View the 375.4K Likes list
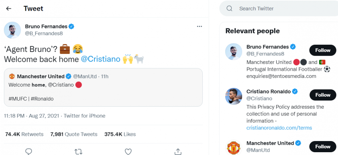 (120, 134)
